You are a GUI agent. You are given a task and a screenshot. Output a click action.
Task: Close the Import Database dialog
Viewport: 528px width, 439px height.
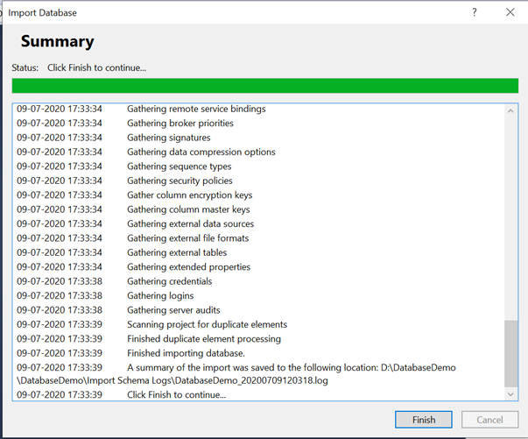[x=510, y=12]
